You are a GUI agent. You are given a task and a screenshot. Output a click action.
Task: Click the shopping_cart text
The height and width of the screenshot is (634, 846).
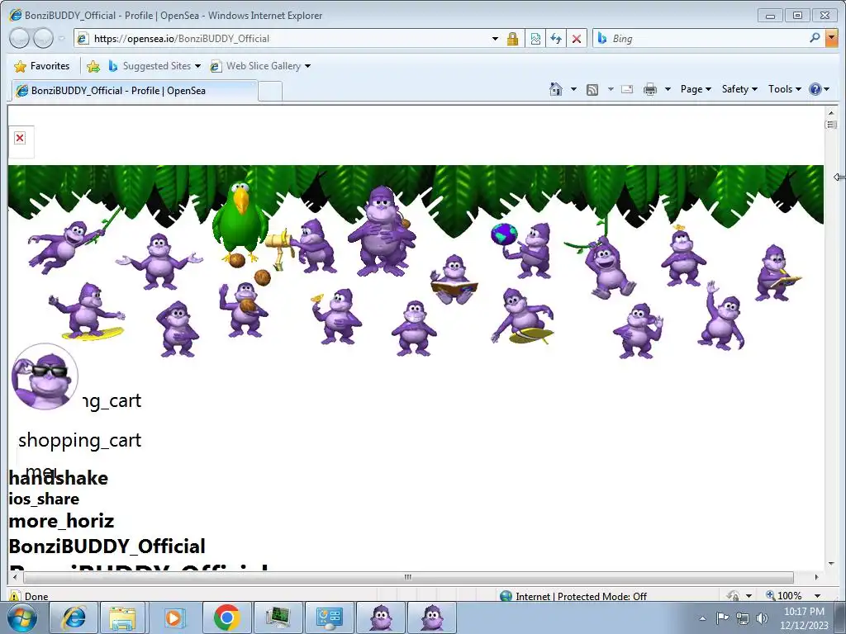coord(80,441)
